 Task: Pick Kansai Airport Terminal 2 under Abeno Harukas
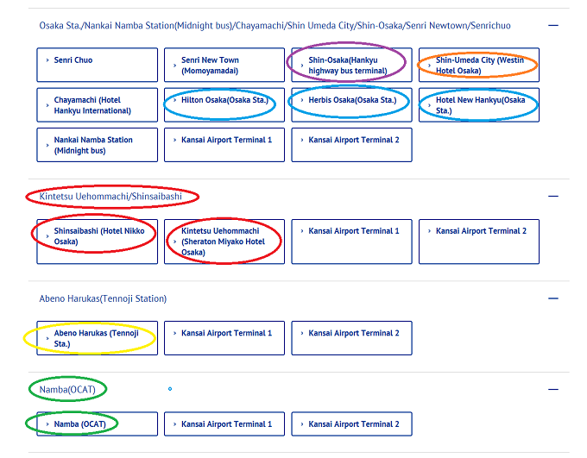[351, 338]
